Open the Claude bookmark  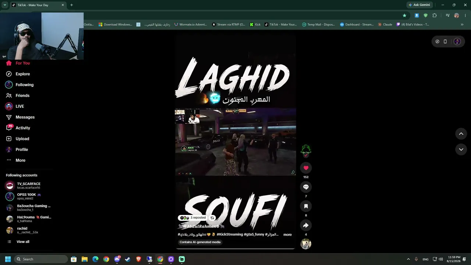click(385, 25)
